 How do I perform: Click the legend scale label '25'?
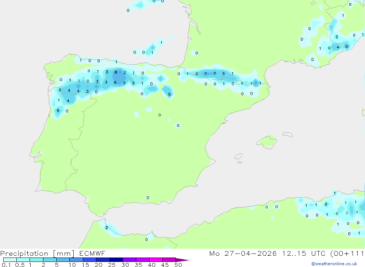click(112, 265)
